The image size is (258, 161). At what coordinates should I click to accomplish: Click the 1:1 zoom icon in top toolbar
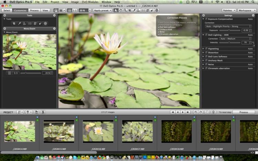[75, 10]
